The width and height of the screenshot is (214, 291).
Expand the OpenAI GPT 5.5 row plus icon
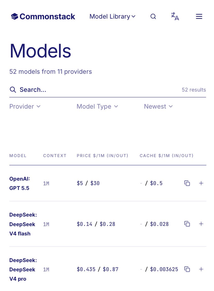(x=201, y=183)
